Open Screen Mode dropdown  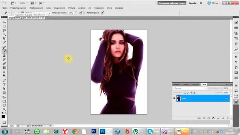click(42, 3)
